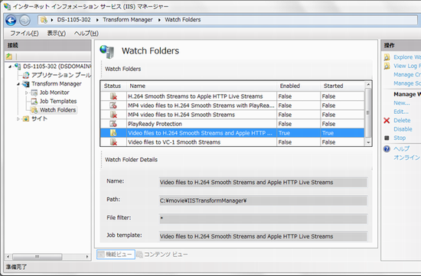Select Job Templates in connection tree
This screenshot has height=276, width=421.
tap(58, 101)
